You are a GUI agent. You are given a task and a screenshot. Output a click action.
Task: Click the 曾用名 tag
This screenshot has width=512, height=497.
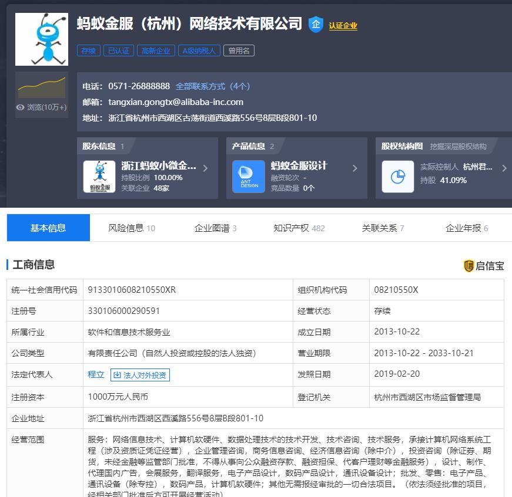239,50
